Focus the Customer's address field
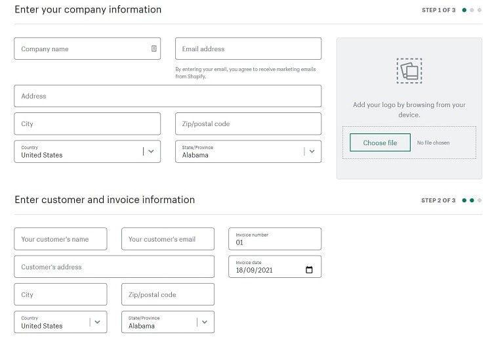 114,267
